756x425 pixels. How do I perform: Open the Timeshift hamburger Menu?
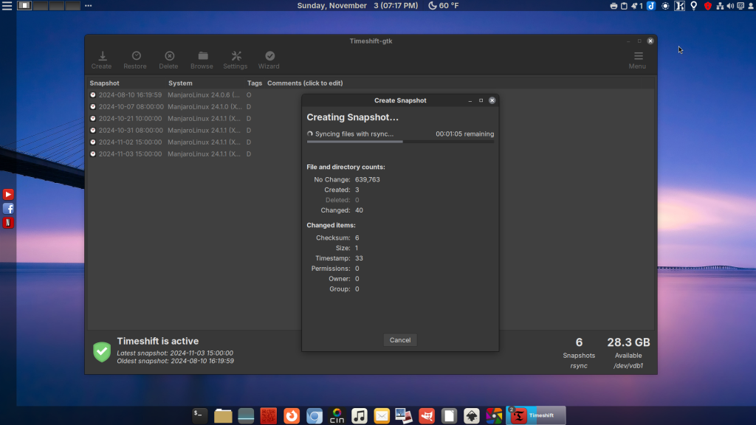[x=637, y=60]
